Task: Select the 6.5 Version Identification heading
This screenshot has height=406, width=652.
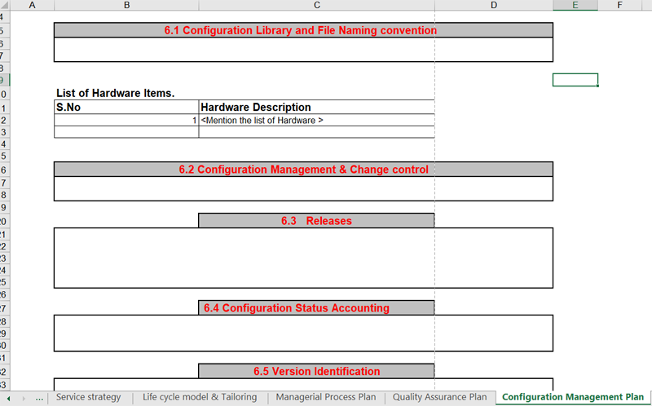Action: pos(316,371)
